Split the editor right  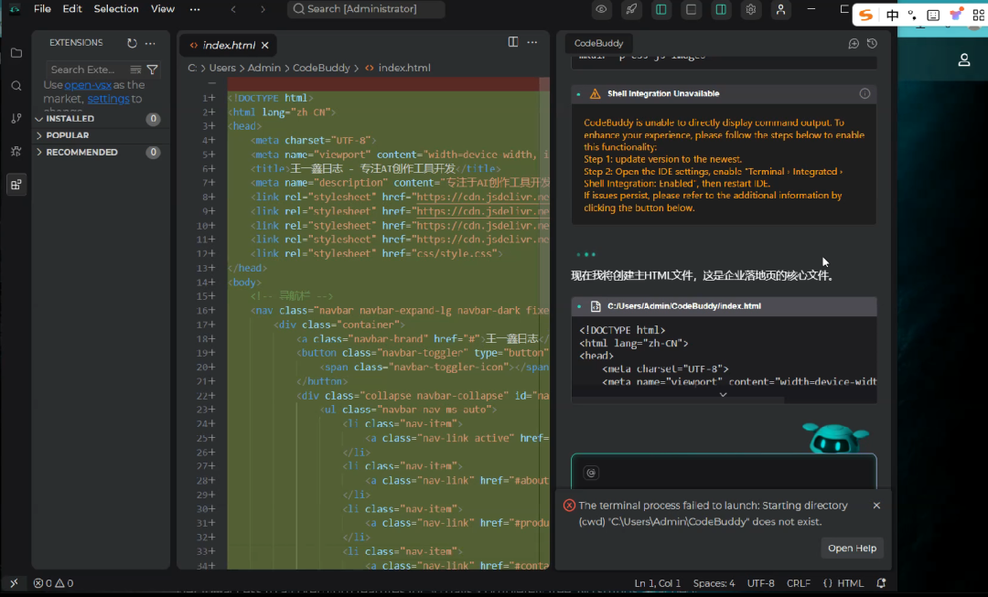513,41
